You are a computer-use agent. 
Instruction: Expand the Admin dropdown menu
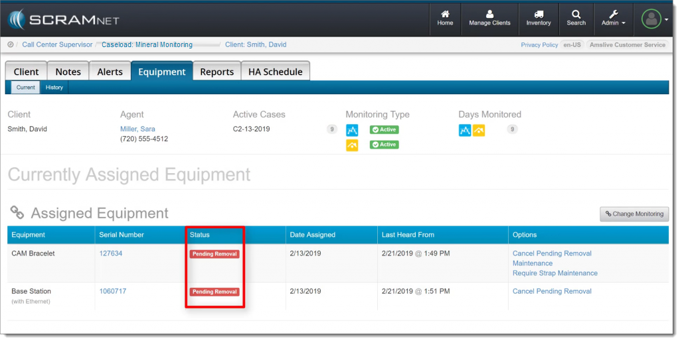(x=613, y=19)
